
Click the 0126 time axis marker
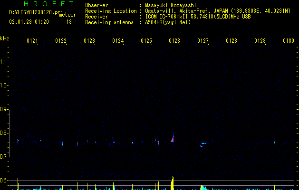(x=174, y=41)
